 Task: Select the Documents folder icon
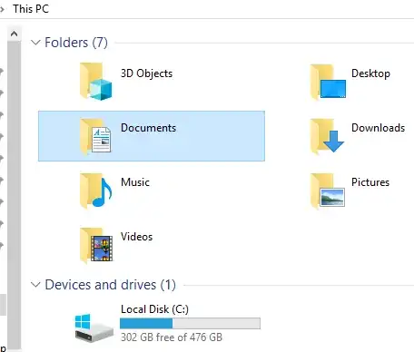pyautogui.click(x=95, y=136)
